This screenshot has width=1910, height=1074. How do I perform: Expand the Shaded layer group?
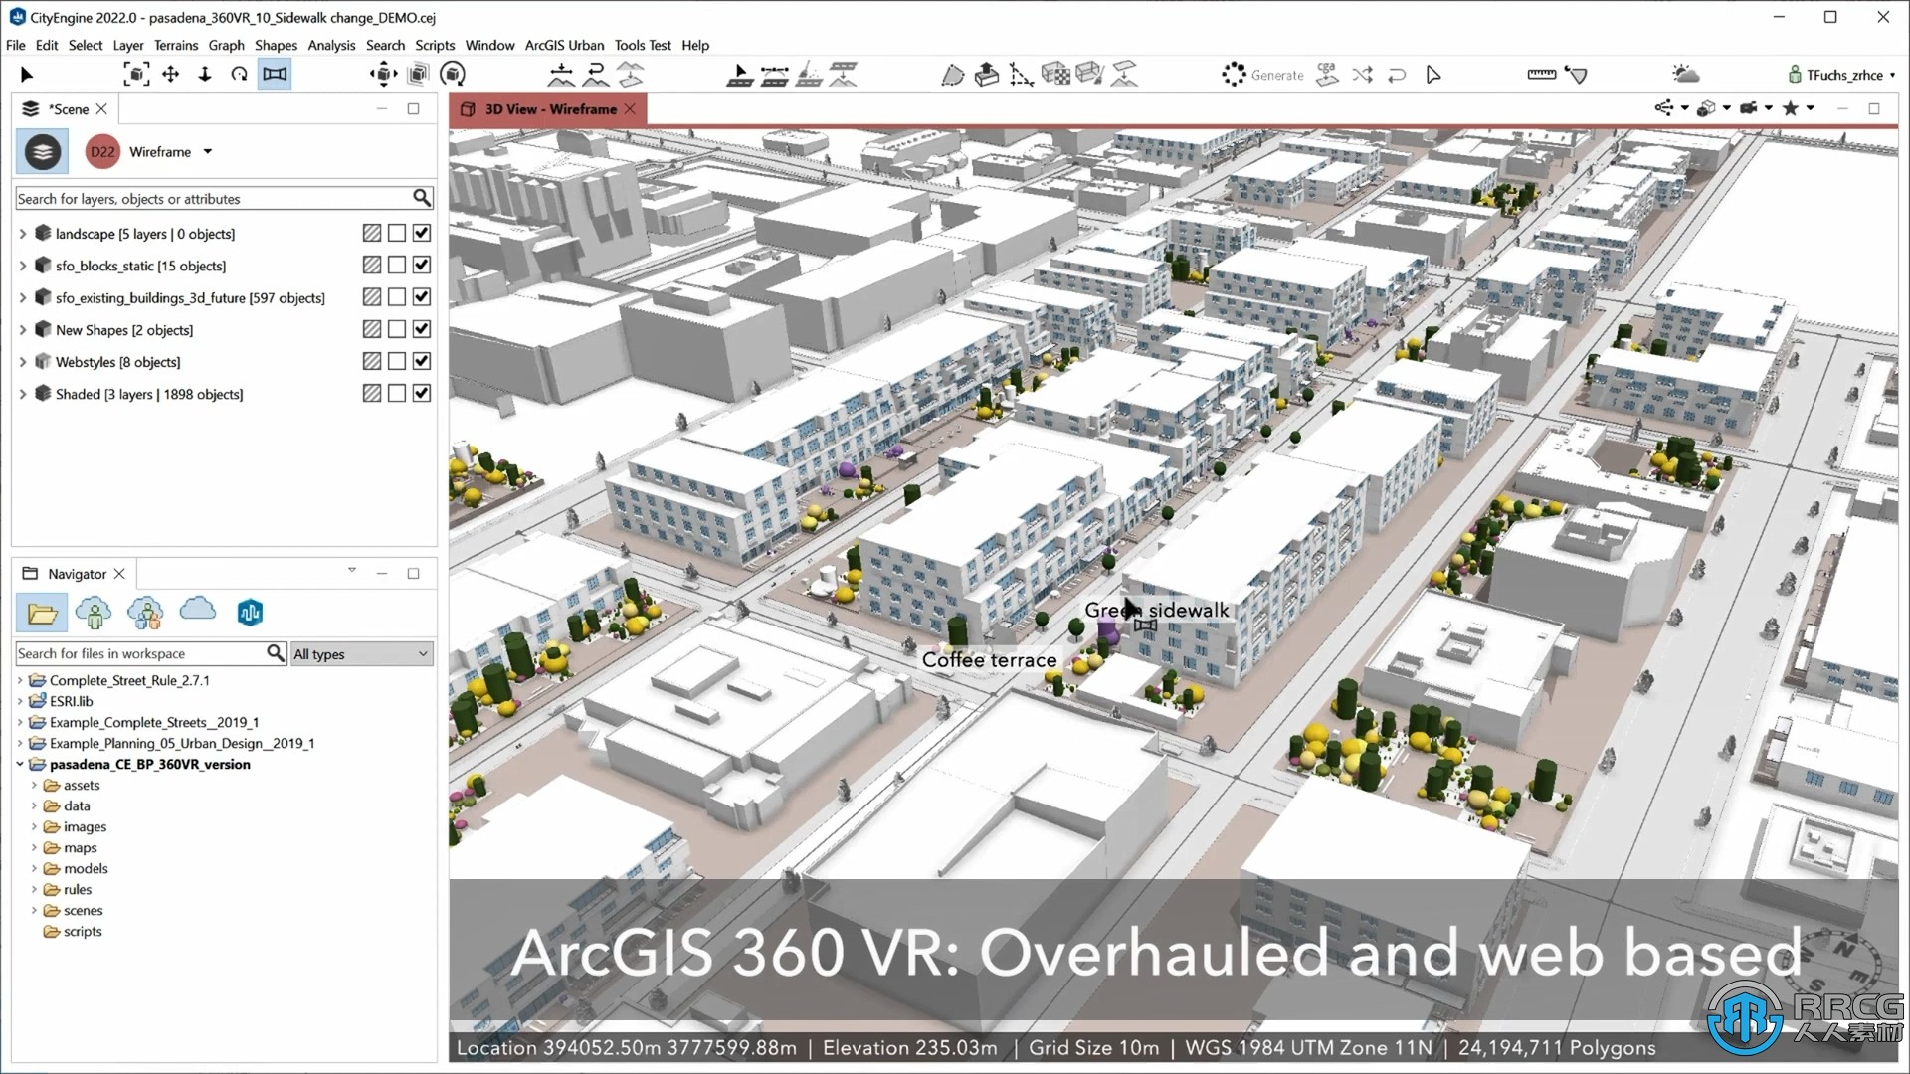click(x=23, y=394)
